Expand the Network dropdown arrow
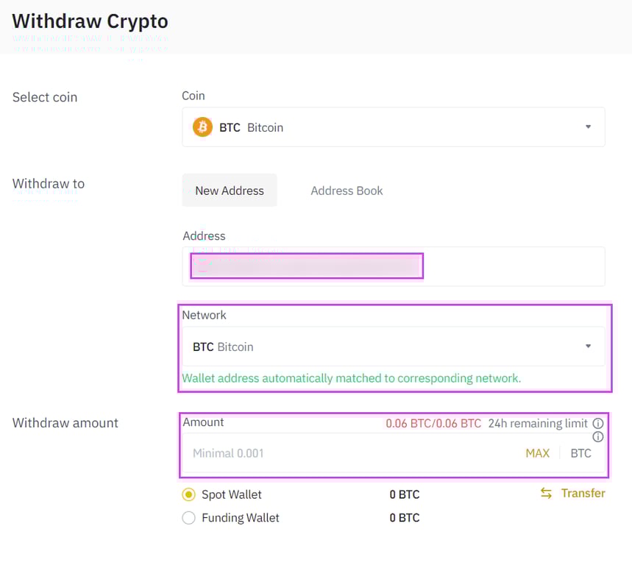632x565 pixels. (588, 347)
